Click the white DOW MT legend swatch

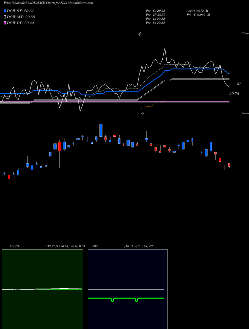(5, 17)
